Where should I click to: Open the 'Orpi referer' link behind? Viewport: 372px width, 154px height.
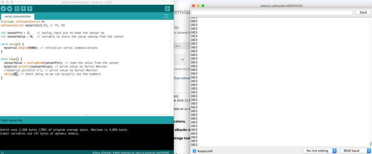point(182,78)
